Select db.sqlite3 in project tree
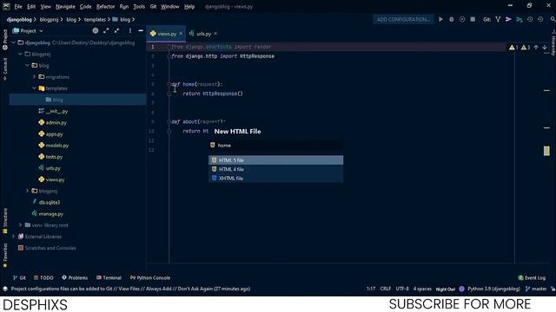Screen dimensions: 556x312 (x=46, y=202)
